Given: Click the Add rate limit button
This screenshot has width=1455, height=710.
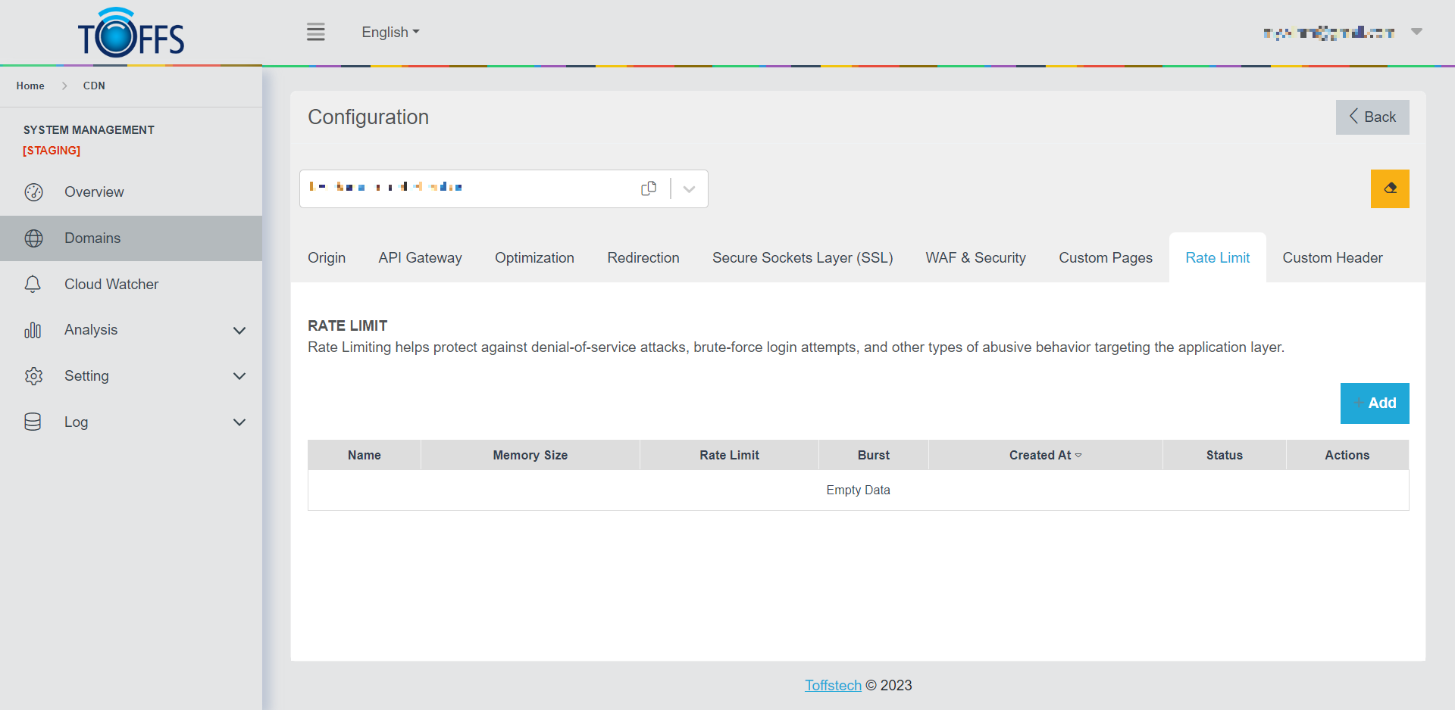Looking at the screenshot, I should click(1374, 403).
